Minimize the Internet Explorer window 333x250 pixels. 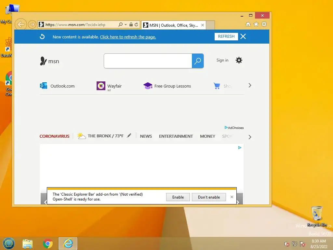click(x=242, y=16)
